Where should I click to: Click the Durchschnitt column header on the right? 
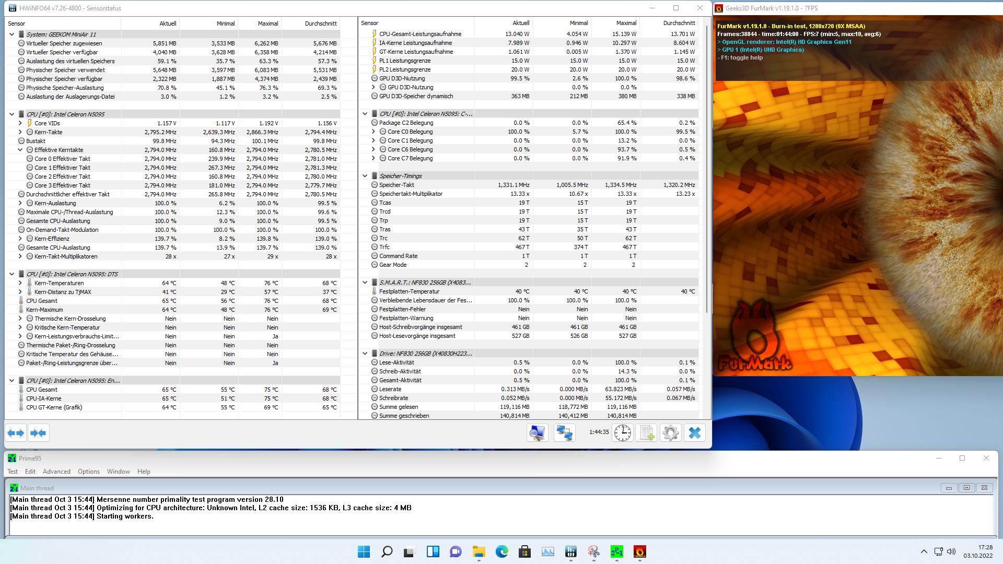point(679,23)
